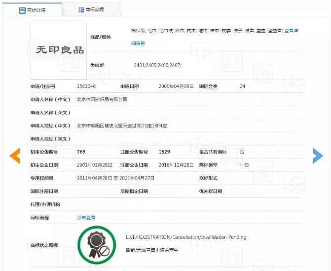Click the orange previous-record arrow
This screenshot has height=271, width=331.
(x=15, y=156)
